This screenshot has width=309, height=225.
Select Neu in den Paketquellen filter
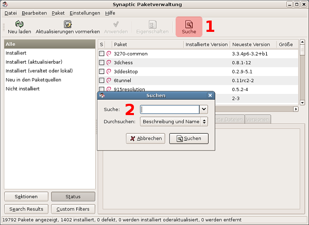click(x=49, y=80)
